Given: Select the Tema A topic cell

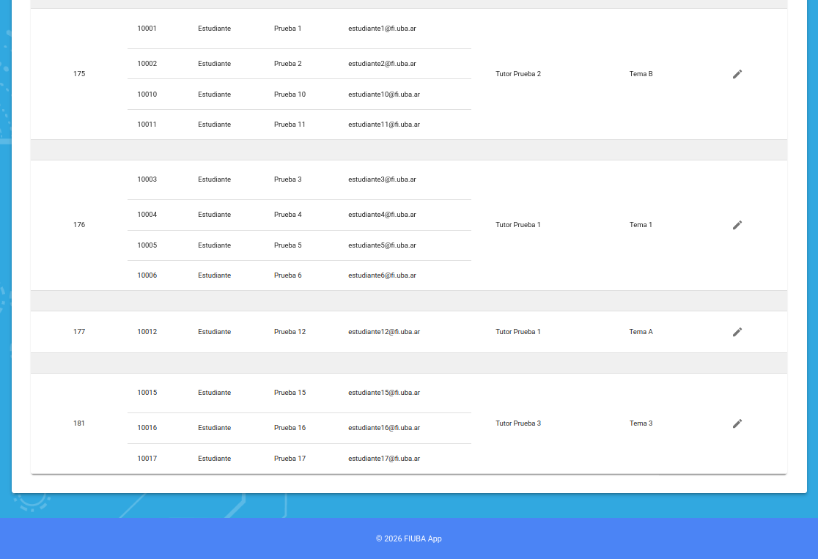Looking at the screenshot, I should [x=641, y=332].
